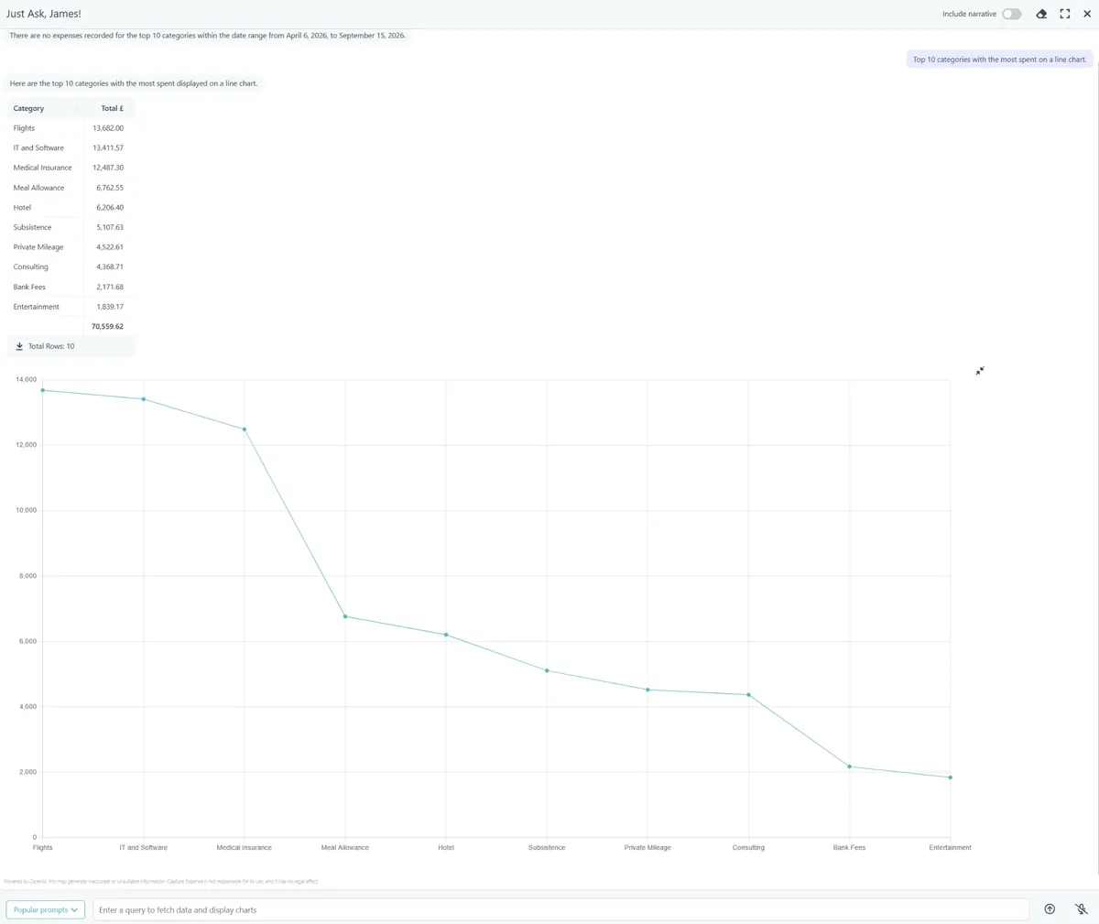The image size is (1099, 924).
Task: Close the Just Ask panel
Action: coord(1087,14)
